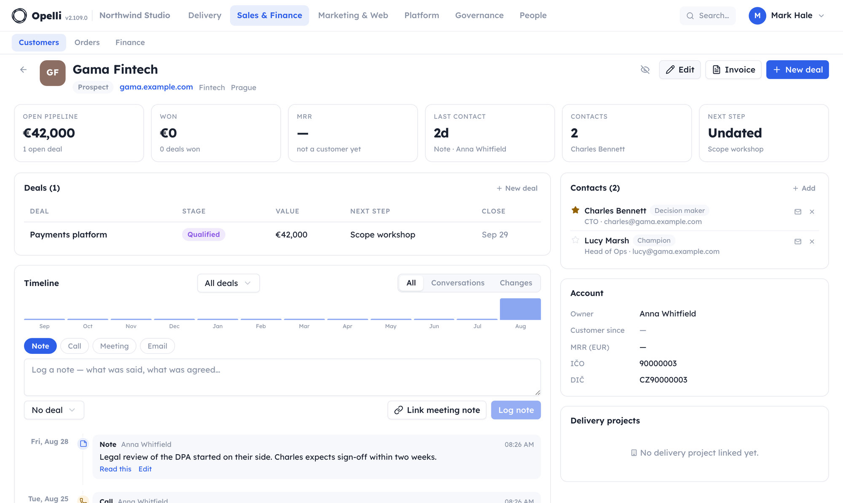Toggle the hide-account eye icon
The width and height of the screenshot is (843, 503).
[645, 70]
